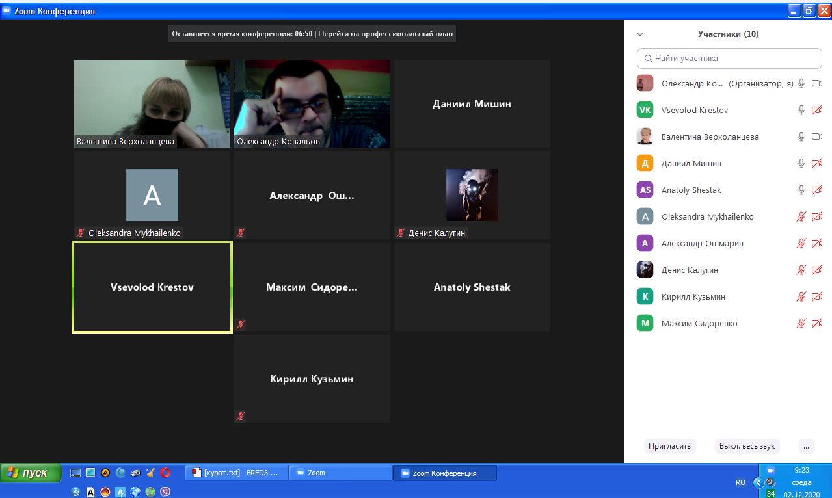Switch to the Zoom taskbar window

pos(340,473)
